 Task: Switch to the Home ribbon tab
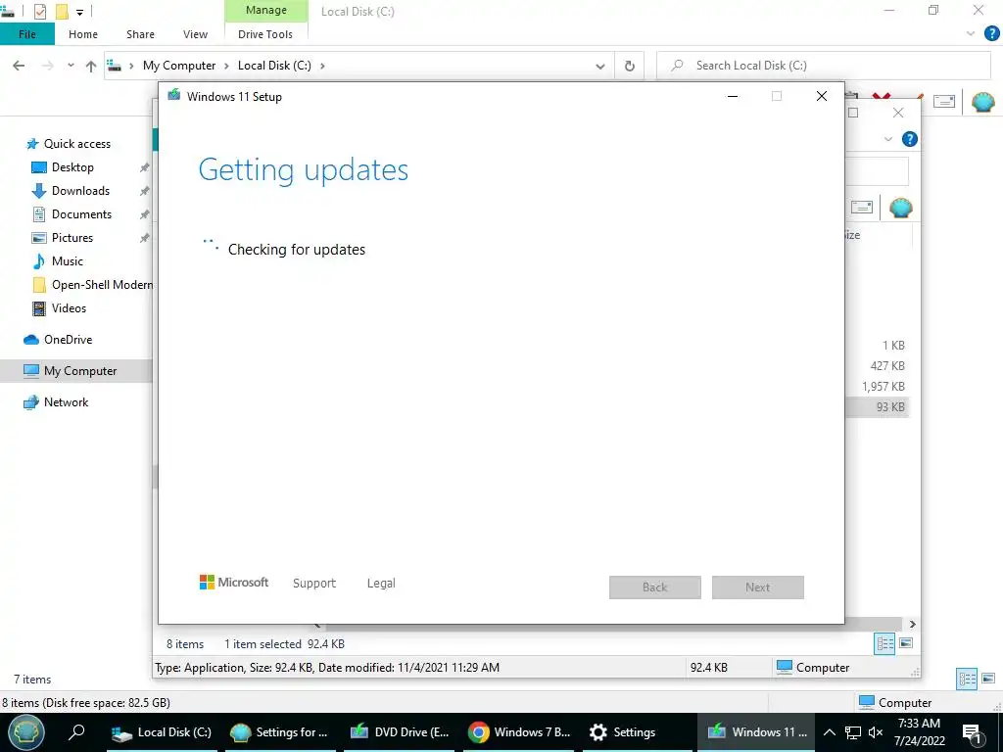tap(83, 34)
